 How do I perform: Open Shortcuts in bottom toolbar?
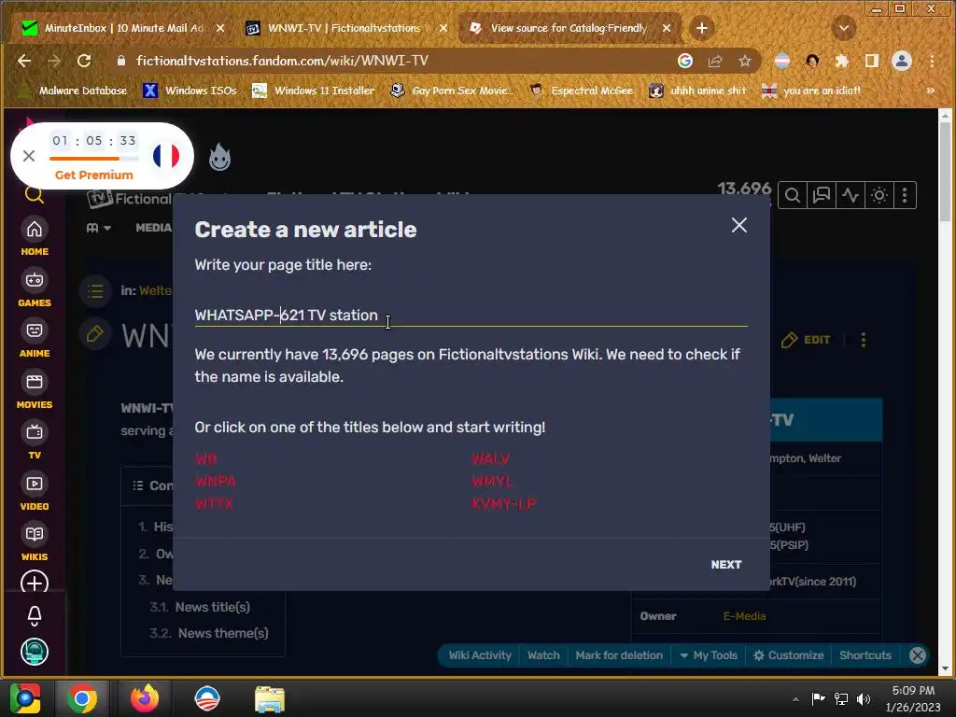click(x=865, y=655)
